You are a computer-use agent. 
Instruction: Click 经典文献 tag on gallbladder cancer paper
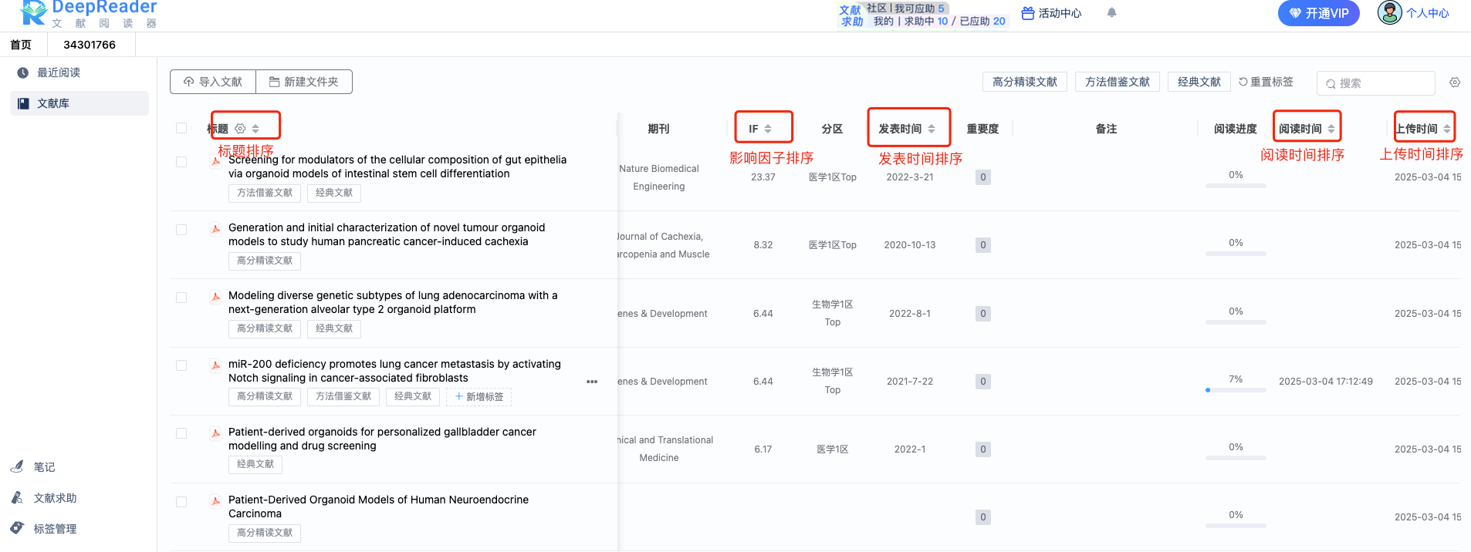(255, 464)
